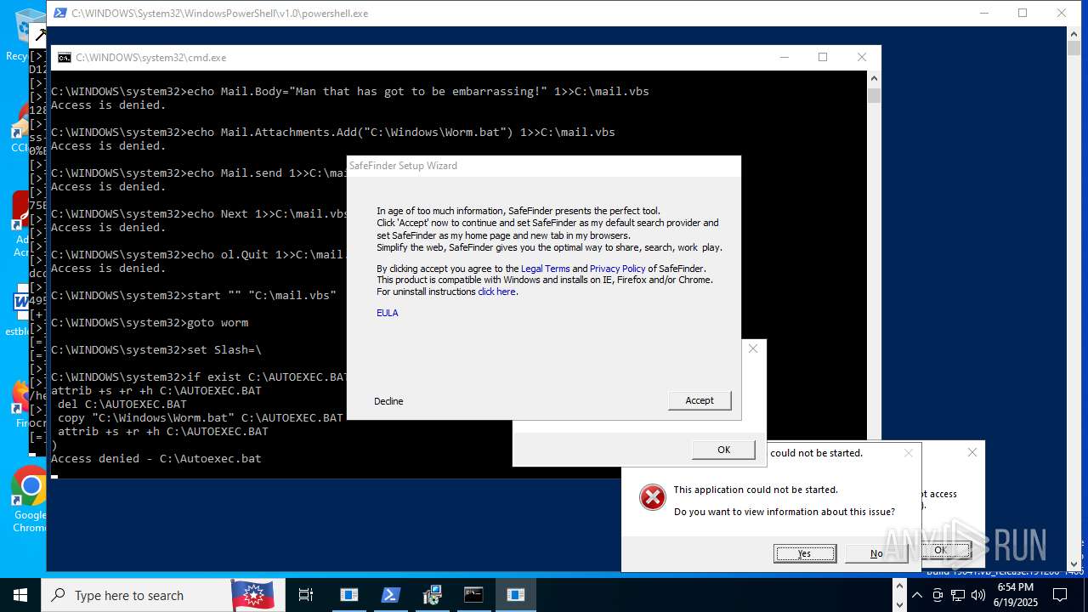The image size is (1088, 612).
Task: Open Task View from the taskbar
Action: [306, 595]
